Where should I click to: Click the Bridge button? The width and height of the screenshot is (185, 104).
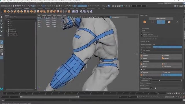[x=151, y=67]
